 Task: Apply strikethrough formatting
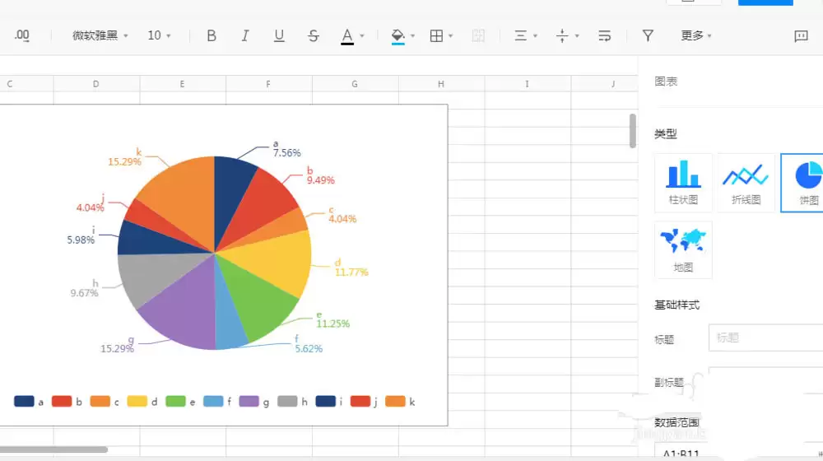coord(313,35)
